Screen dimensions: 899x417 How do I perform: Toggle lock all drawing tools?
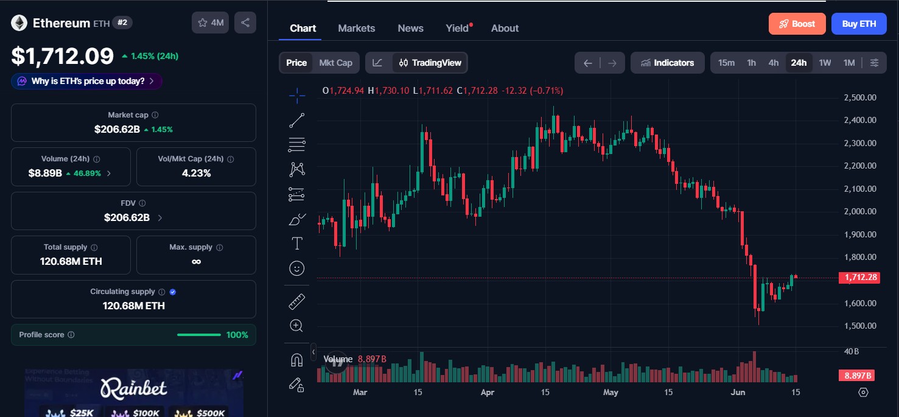297,385
